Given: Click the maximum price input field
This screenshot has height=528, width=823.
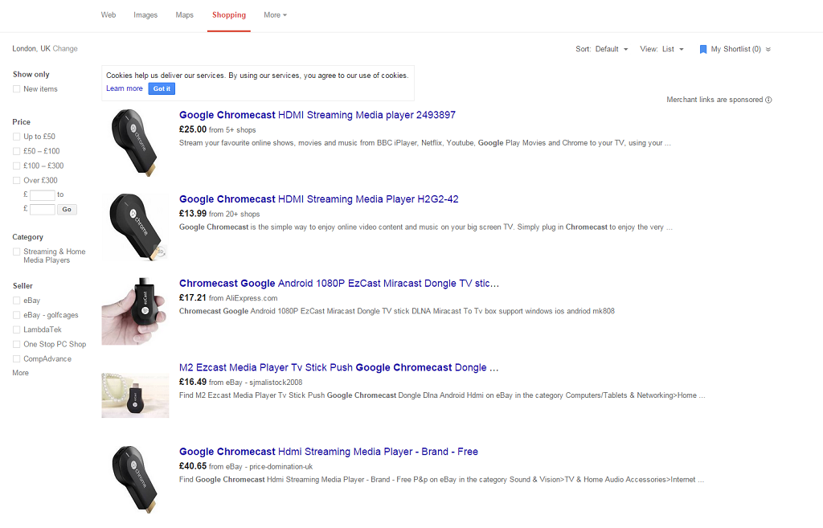Looking at the screenshot, I should [43, 210].
